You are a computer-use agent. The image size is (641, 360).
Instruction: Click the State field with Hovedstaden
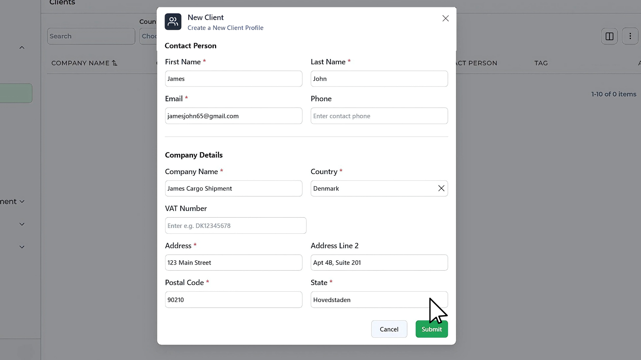click(x=367, y=300)
